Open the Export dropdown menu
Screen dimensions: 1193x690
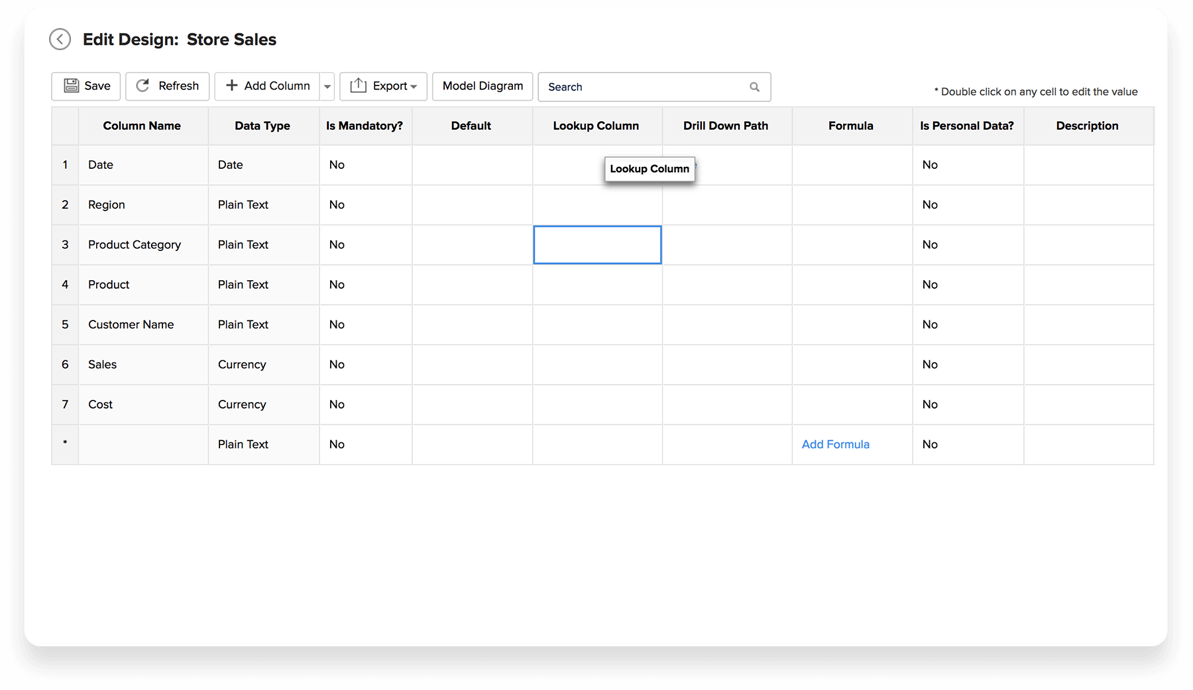[414, 87]
